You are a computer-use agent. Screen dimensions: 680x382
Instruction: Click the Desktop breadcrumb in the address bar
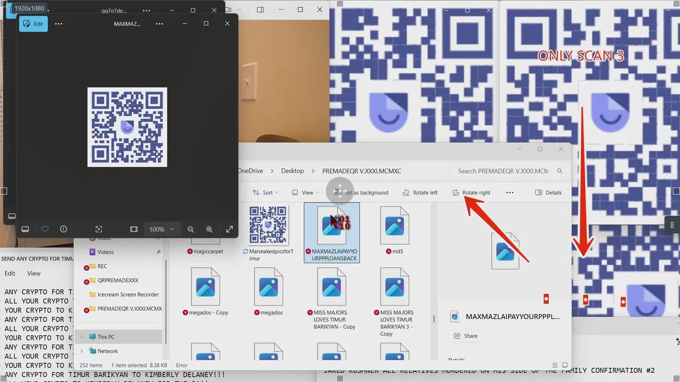tap(292, 171)
